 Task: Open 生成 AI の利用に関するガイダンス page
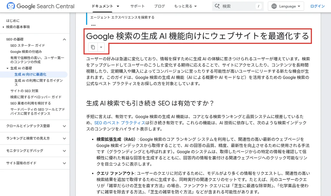click(x=39, y=83)
